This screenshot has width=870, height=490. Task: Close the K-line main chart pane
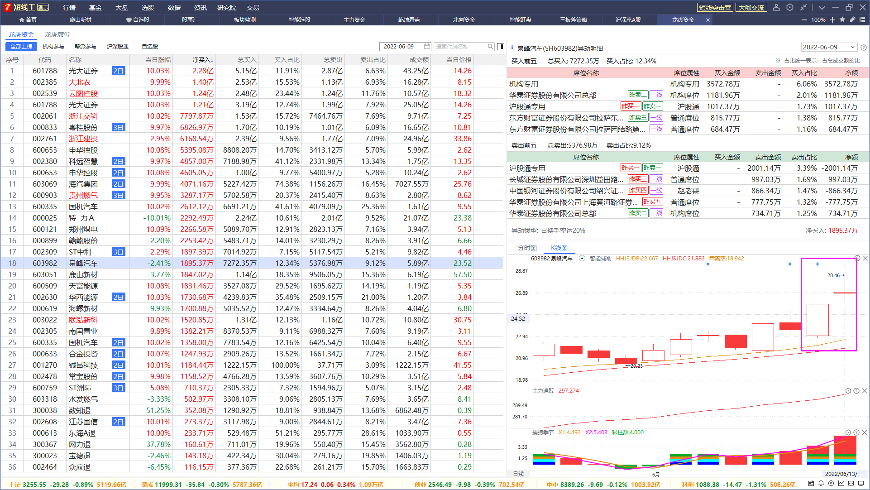(865, 258)
